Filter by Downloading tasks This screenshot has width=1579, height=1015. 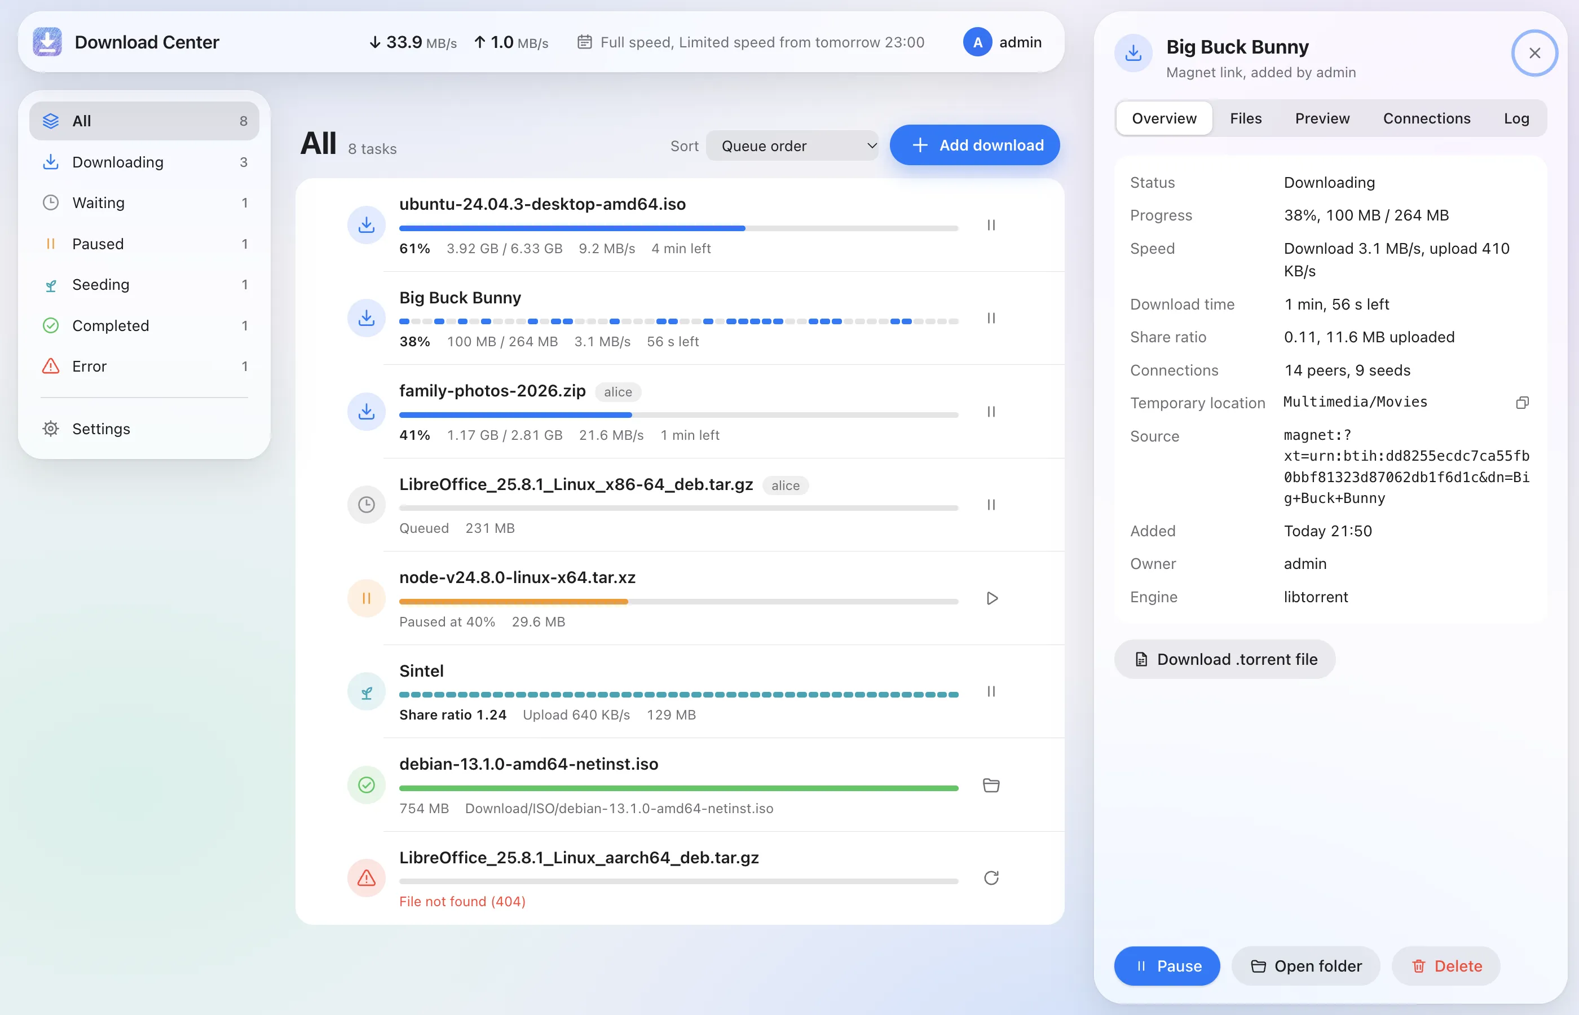144,161
